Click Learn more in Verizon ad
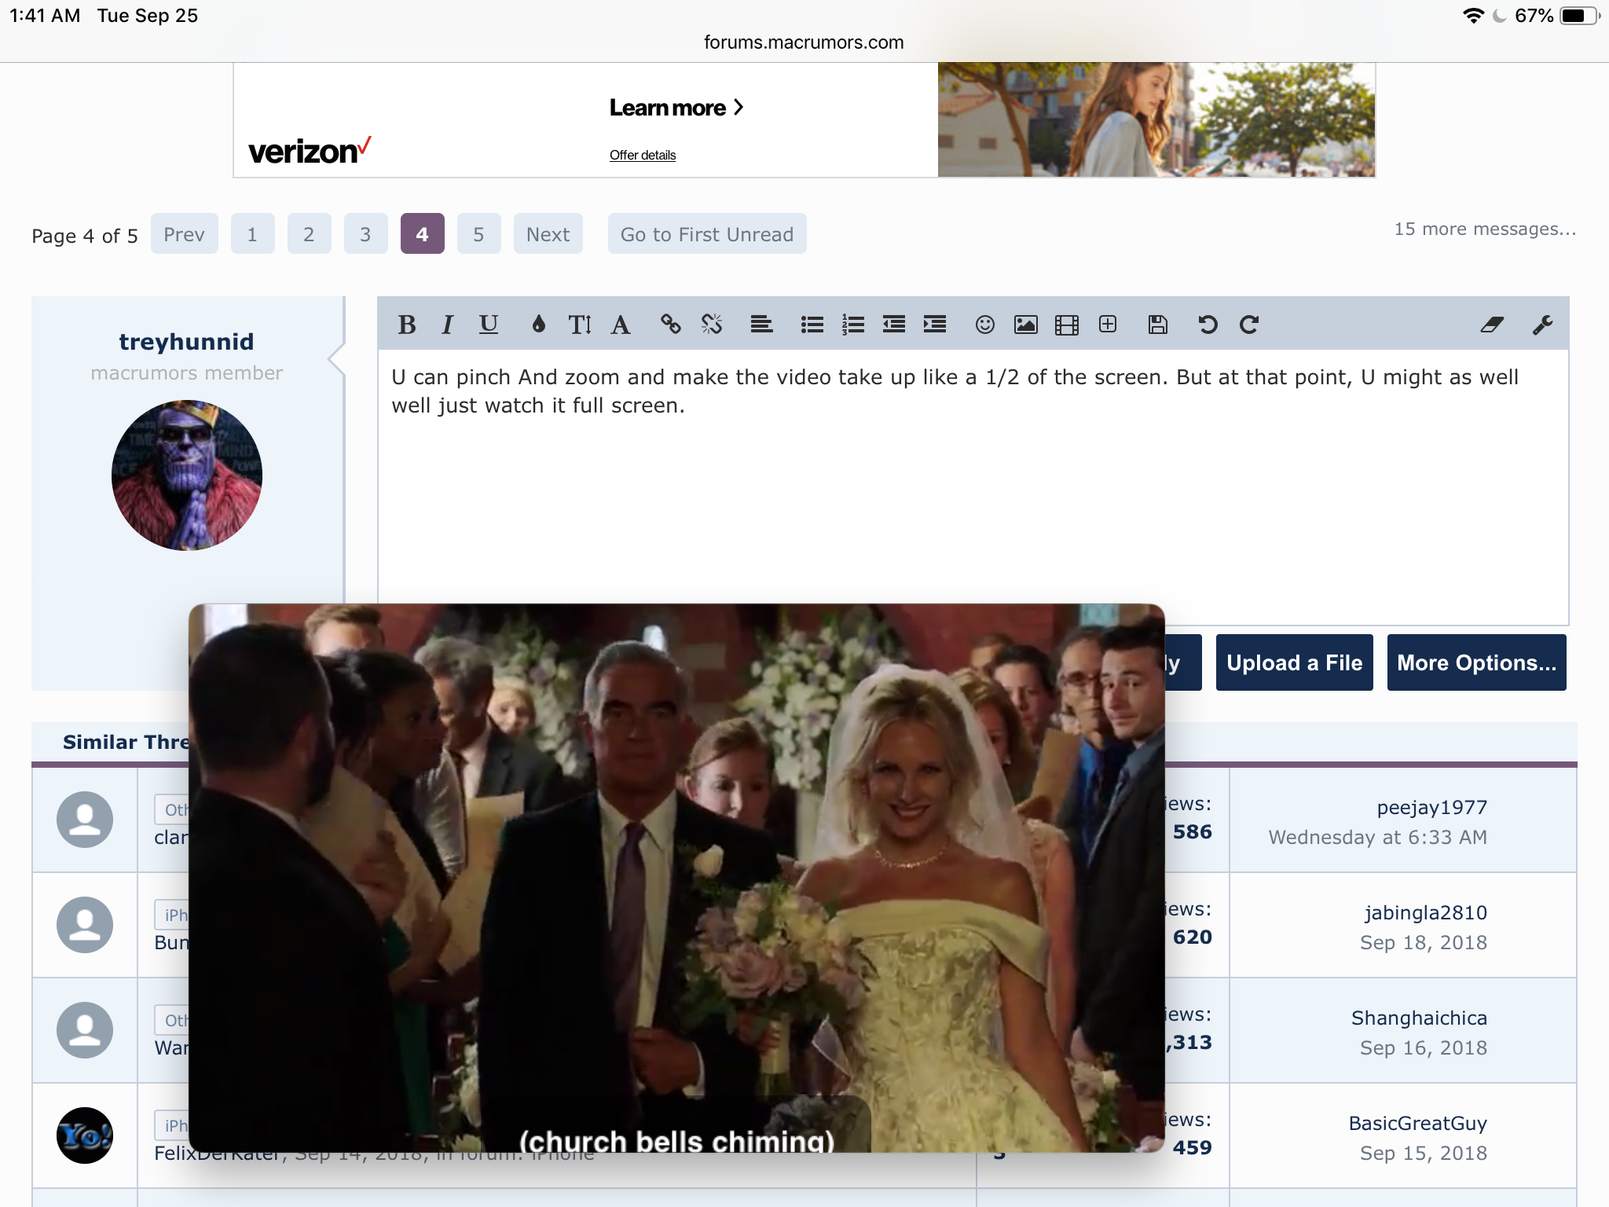Viewport: 1609px width, 1207px height. (676, 108)
